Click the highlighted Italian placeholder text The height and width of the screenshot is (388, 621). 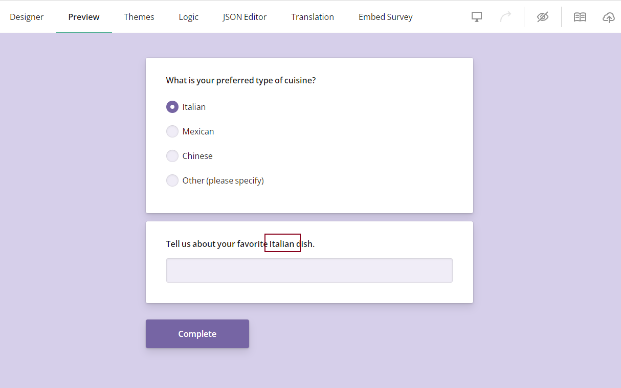click(x=282, y=243)
